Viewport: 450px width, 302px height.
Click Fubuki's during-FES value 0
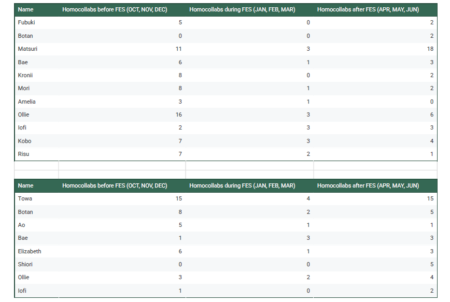point(308,22)
